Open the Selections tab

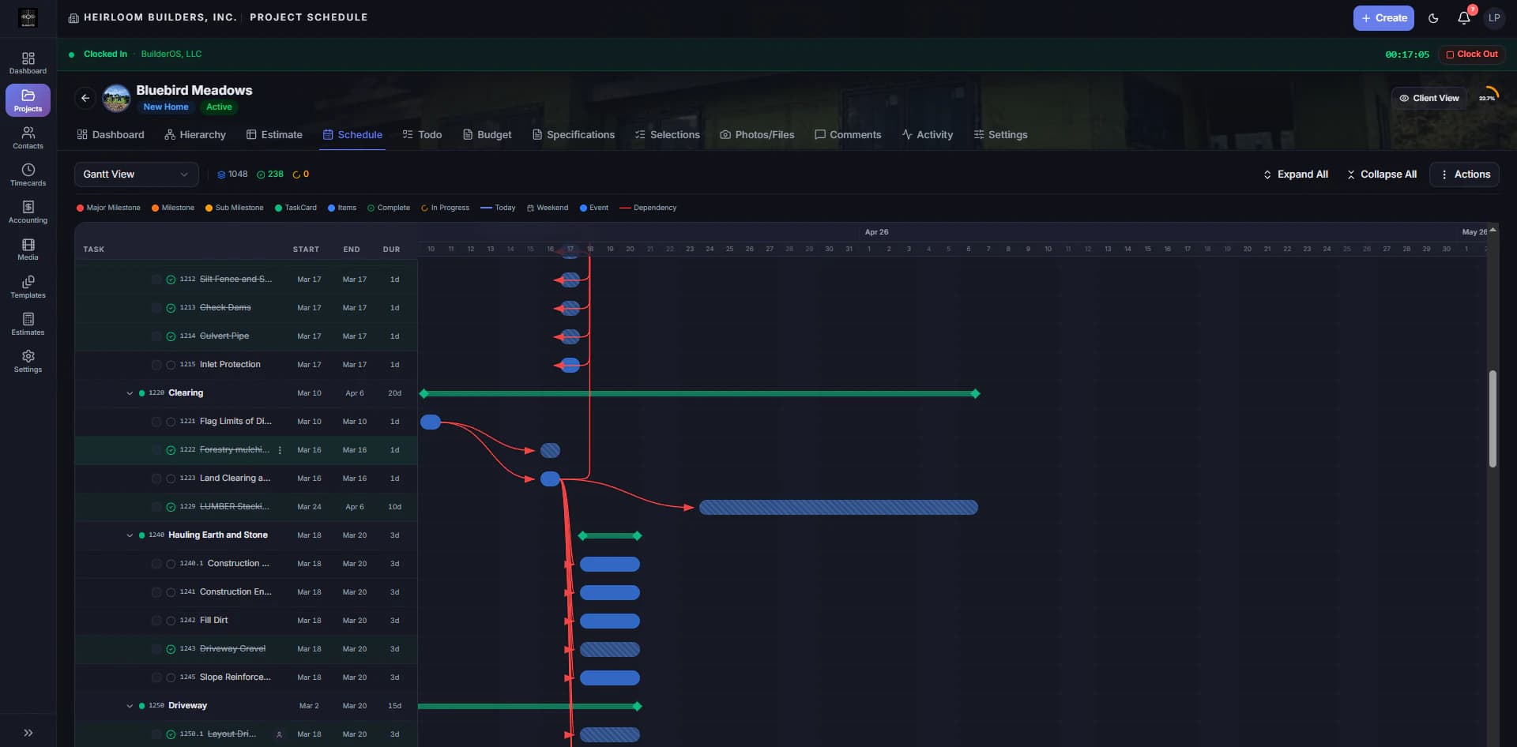tap(667, 135)
